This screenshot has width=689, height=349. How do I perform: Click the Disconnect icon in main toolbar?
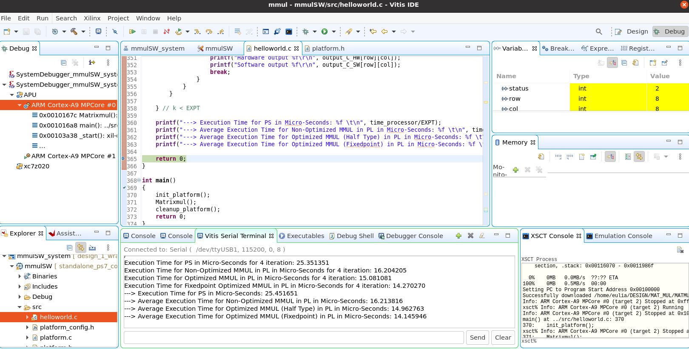167,31
